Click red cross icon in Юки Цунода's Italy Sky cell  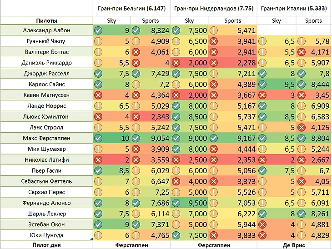262,235
